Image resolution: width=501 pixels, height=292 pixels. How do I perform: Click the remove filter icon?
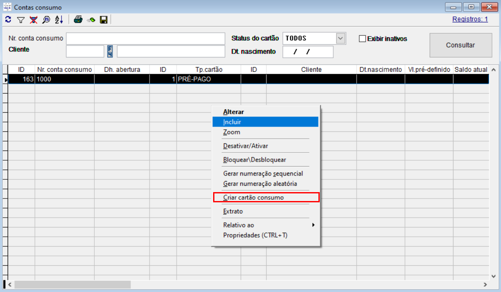click(33, 20)
